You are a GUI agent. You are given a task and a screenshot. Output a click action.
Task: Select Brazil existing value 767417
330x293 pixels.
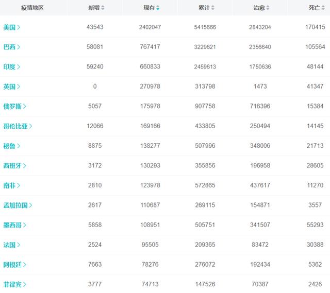(150, 47)
